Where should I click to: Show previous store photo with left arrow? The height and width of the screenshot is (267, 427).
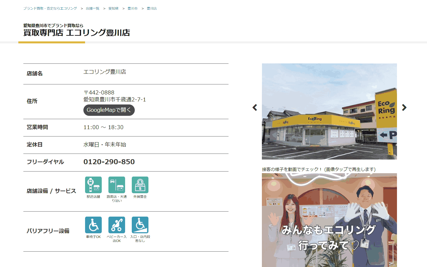[x=255, y=107]
